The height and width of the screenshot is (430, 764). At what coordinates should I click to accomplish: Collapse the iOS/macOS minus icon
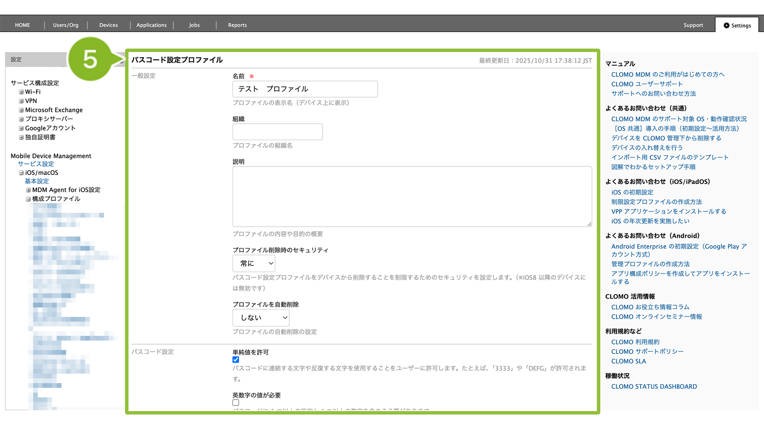[21, 173]
